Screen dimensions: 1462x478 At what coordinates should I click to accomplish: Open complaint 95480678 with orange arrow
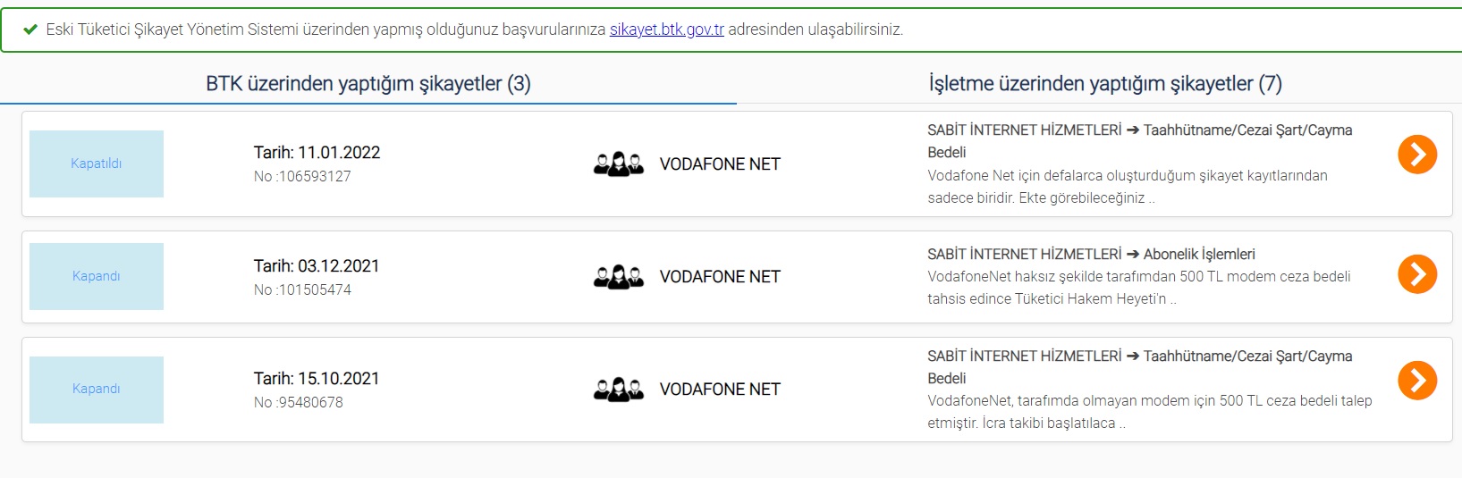pos(1416,380)
